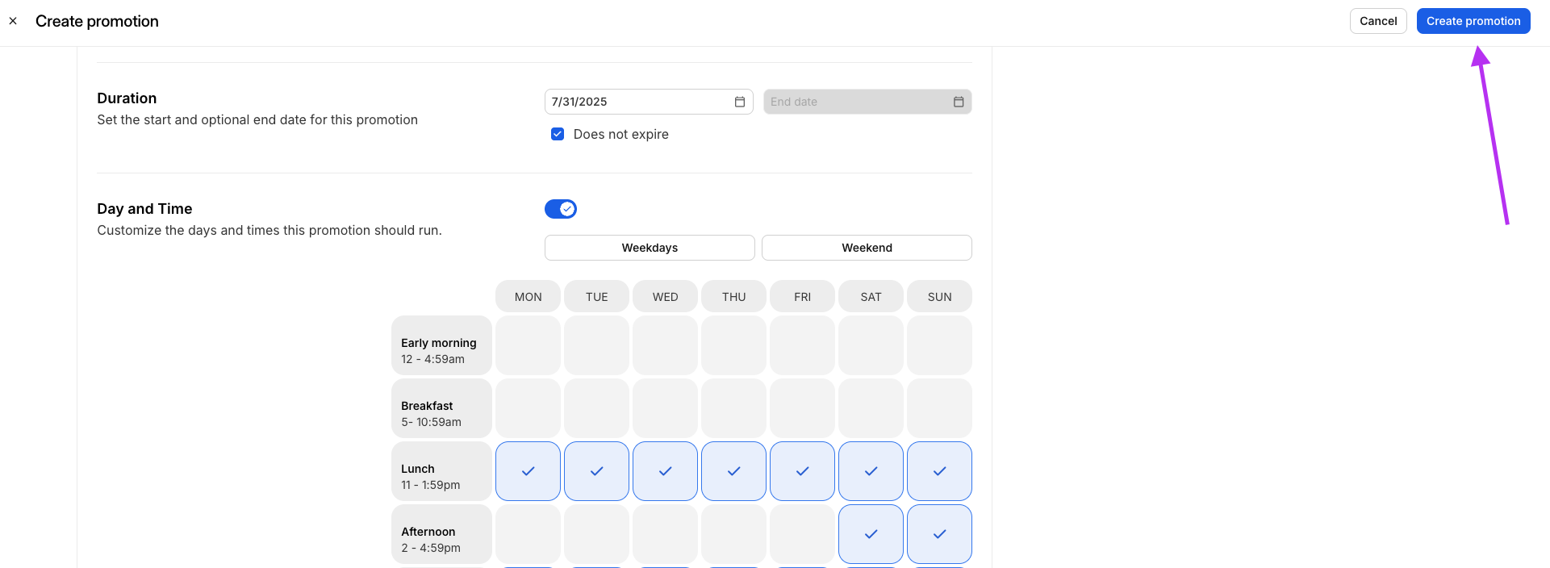Click the start date input field
1550x568 pixels.
coord(637,102)
